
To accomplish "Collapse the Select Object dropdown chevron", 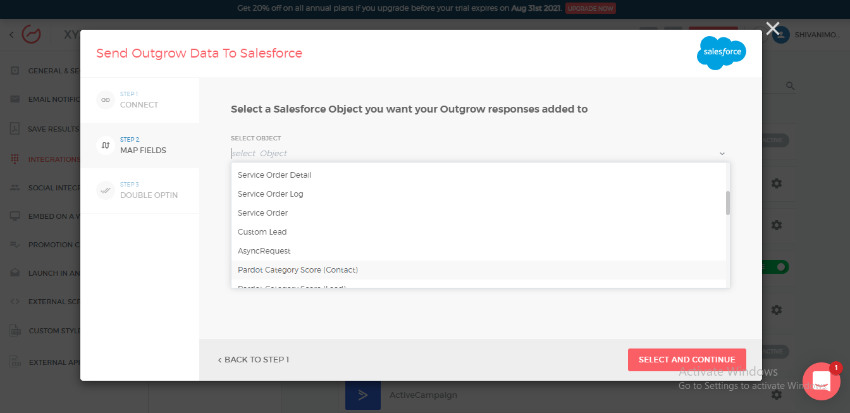I will (x=722, y=154).
